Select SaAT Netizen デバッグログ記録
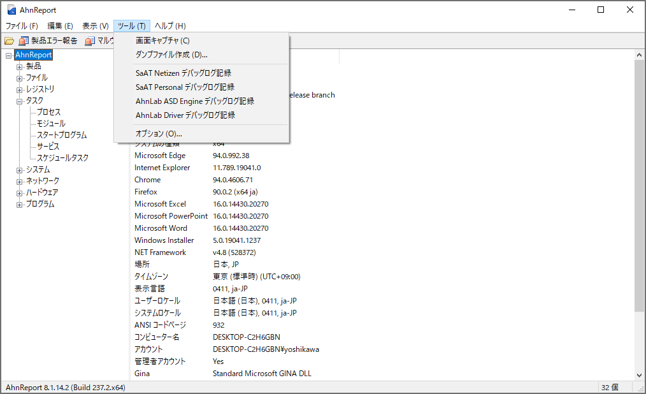Viewport: 646px width, 394px height. tap(201, 73)
